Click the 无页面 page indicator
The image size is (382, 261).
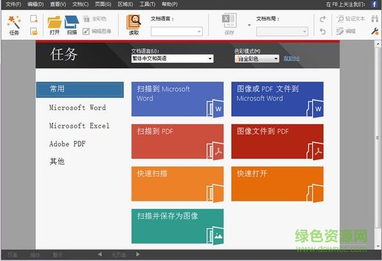[x=119, y=255]
